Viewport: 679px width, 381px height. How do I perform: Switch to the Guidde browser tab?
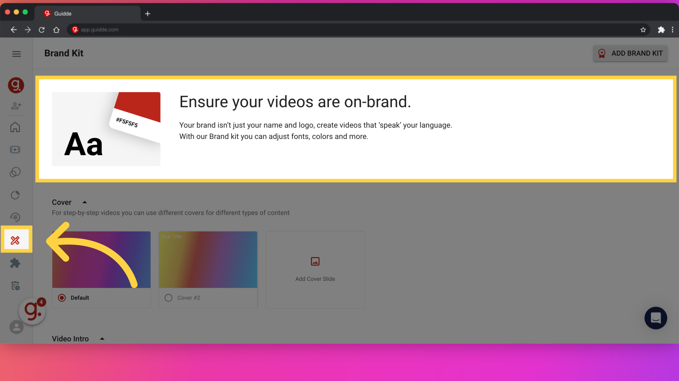pyautogui.click(x=88, y=13)
